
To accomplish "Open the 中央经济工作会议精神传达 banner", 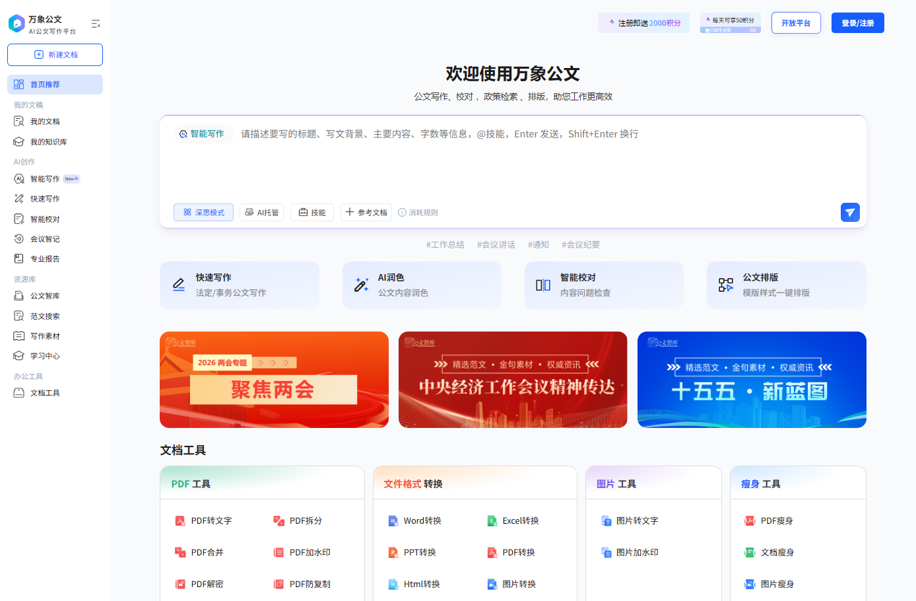I will (513, 380).
